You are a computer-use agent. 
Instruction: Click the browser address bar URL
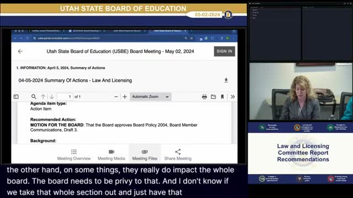coord(68,38)
